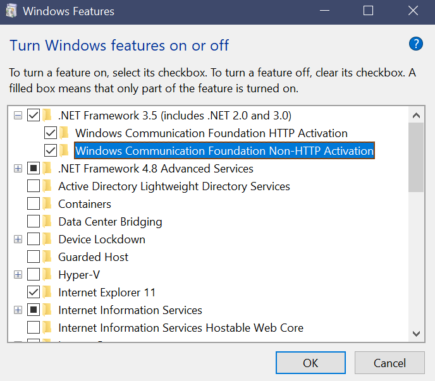435x381 pixels.
Task: Click folder icon beside Containers
Action: click(x=47, y=204)
